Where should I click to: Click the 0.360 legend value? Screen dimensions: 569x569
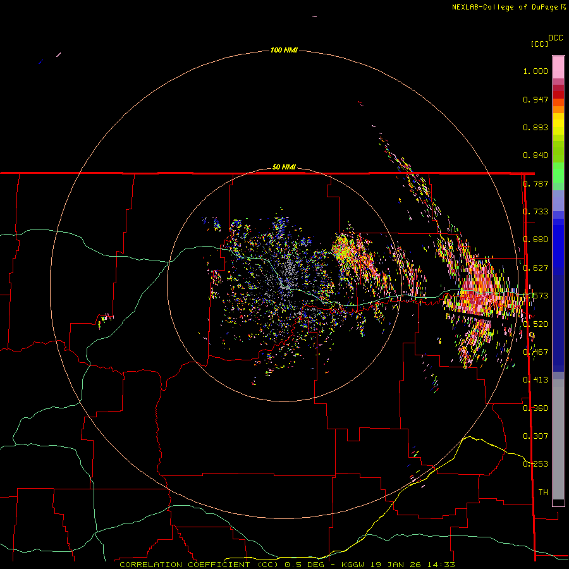[535, 408]
